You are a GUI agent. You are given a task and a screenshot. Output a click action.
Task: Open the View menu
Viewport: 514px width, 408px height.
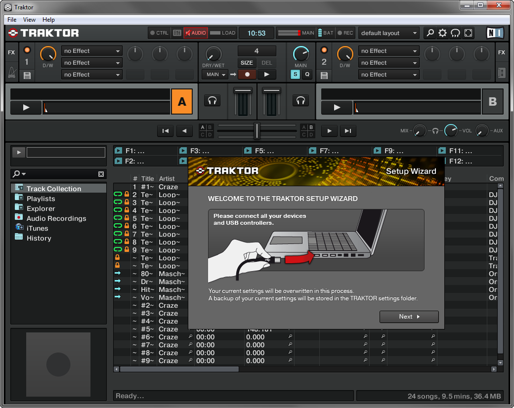click(x=29, y=20)
